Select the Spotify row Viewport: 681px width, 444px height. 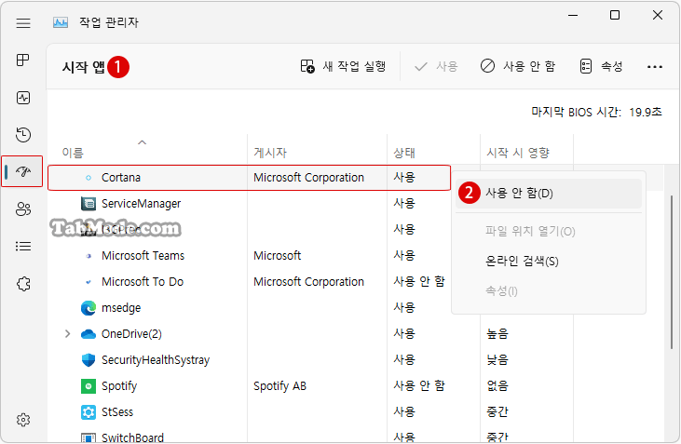click(x=356, y=386)
